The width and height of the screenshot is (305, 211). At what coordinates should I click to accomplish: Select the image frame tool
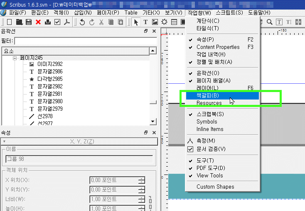tap(155, 22)
